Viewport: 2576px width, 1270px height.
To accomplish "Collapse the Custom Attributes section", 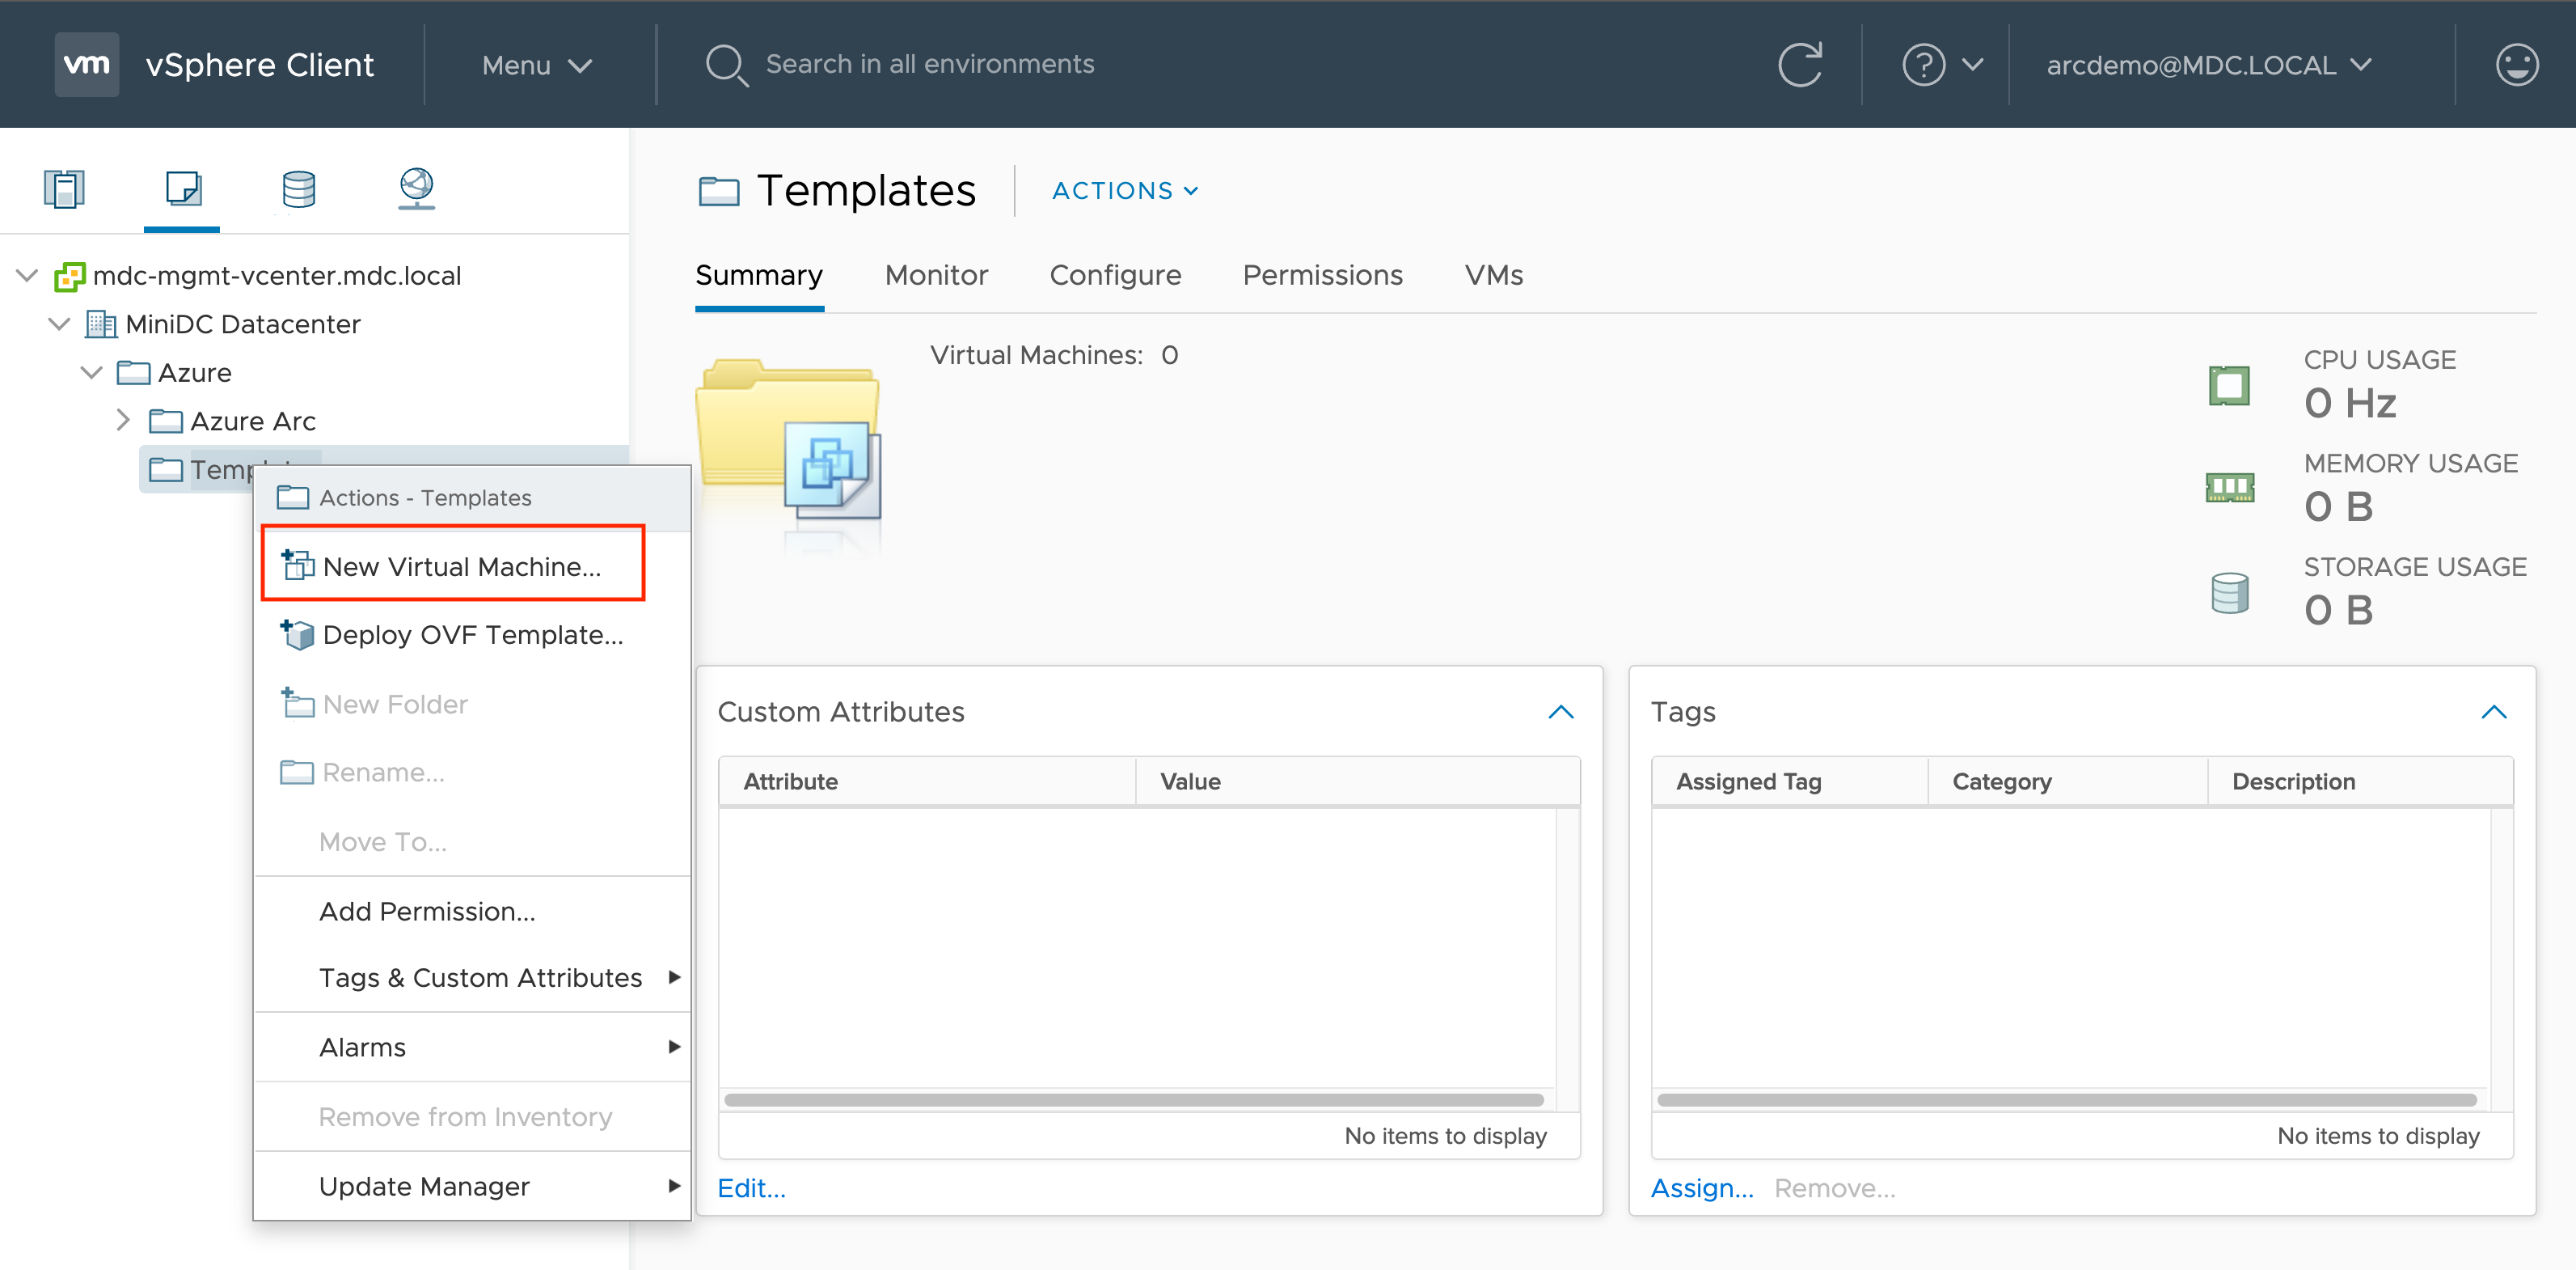I will [1562, 711].
